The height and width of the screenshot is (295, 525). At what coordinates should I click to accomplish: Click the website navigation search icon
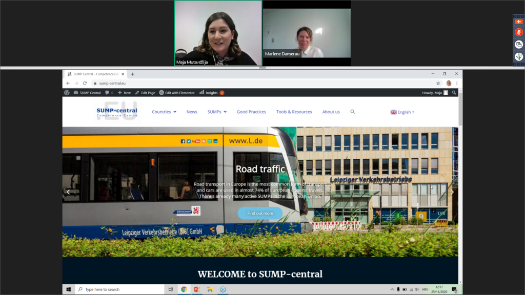pyautogui.click(x=353, y=112)
